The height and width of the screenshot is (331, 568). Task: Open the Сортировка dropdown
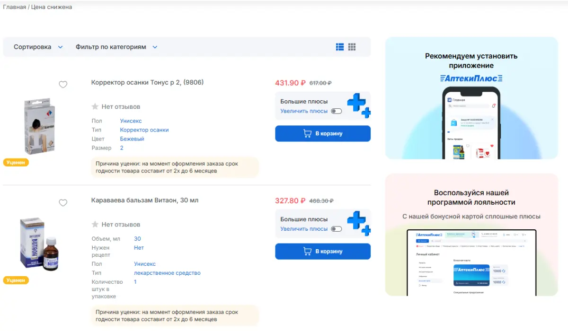(38, 47)
